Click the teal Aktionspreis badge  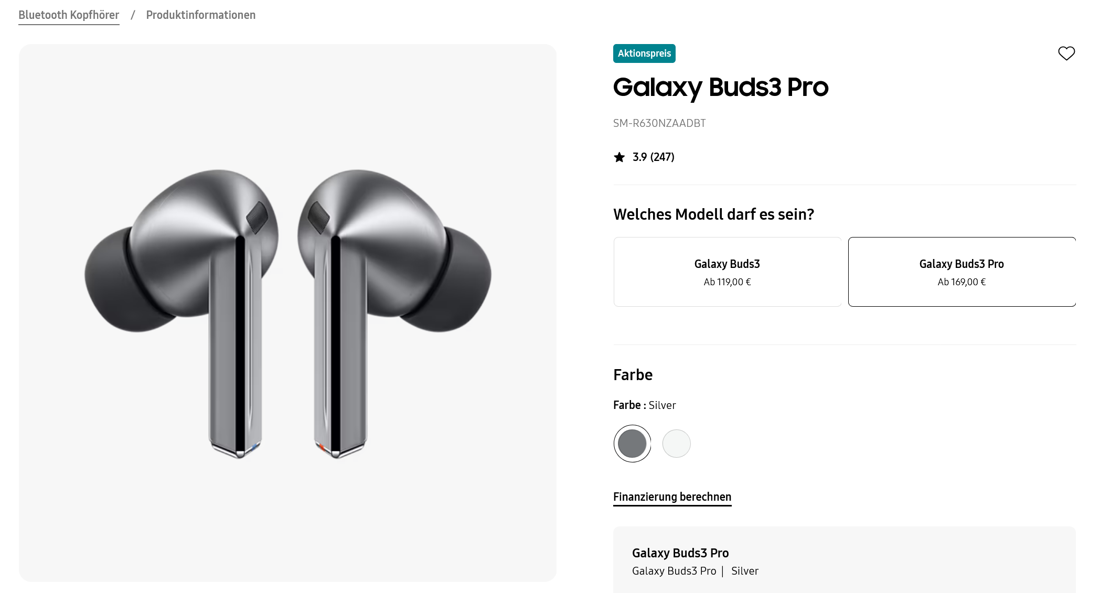(644, 53)
